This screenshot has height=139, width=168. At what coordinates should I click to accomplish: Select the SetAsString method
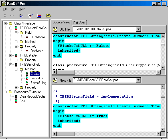(39, 83)
